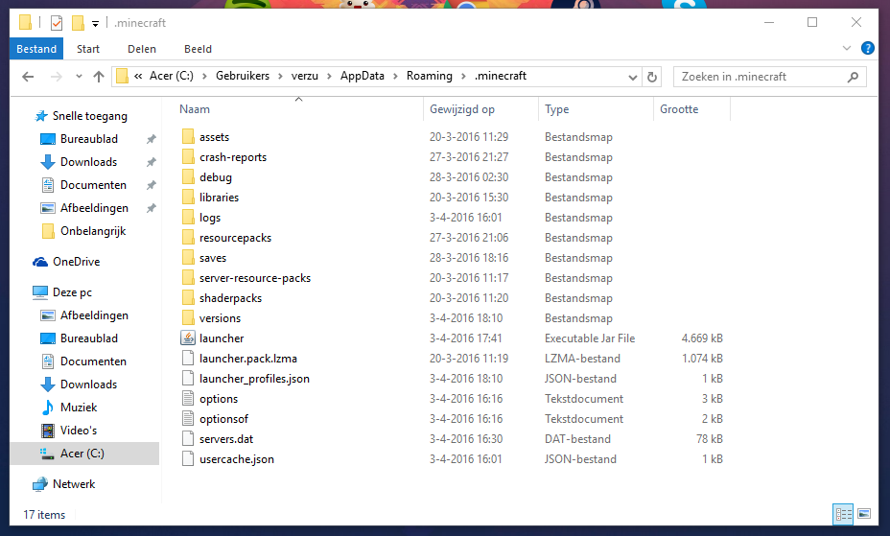890x536 pixels.
Task: Select the shaderpacks folder icon
Action: (188, 298)
